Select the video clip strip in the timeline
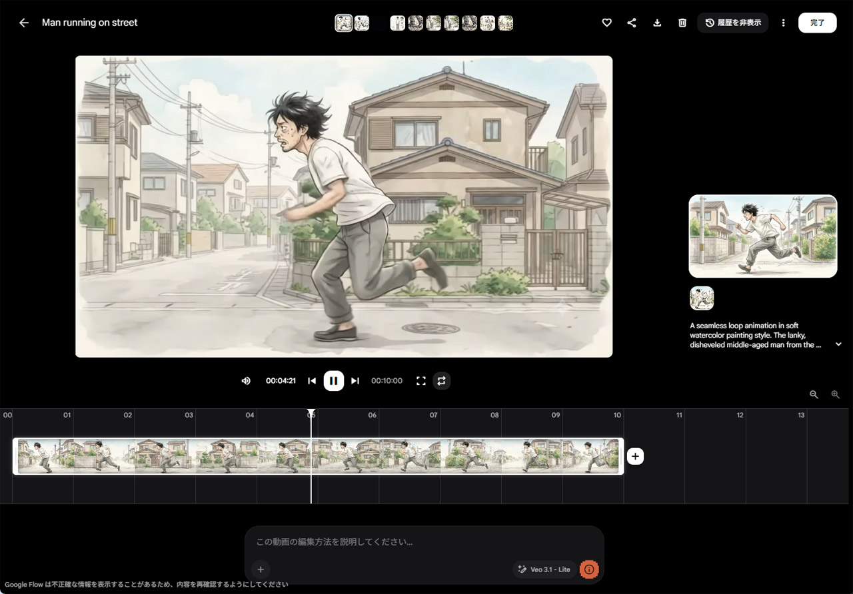This screenshot has width=853, height=594. click(x=318, y=456)
